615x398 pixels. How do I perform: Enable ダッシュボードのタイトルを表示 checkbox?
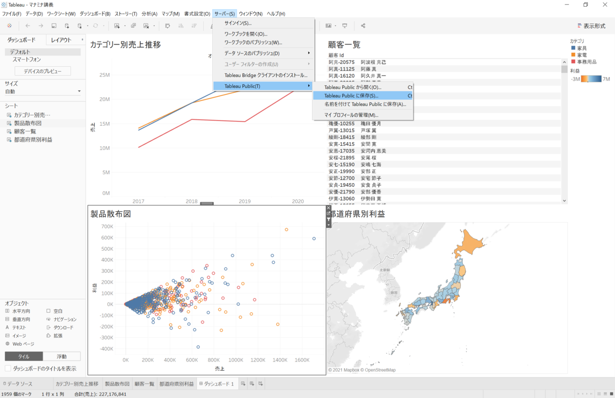pos(8,368)
